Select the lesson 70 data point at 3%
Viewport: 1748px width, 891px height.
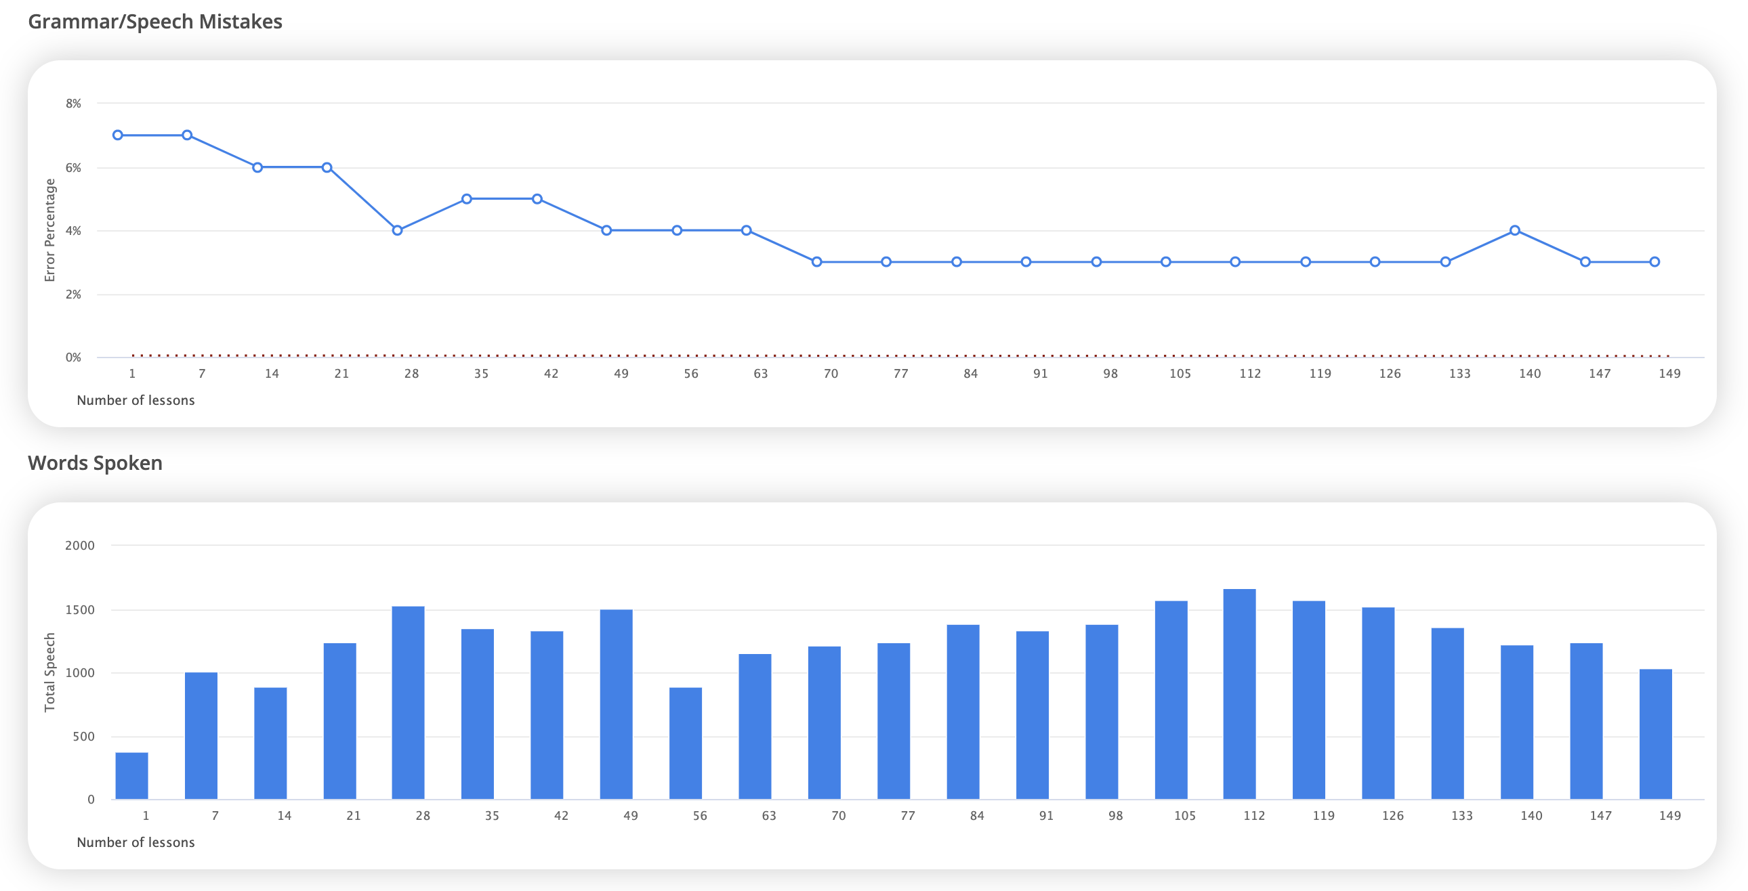[x=817, y=262]
